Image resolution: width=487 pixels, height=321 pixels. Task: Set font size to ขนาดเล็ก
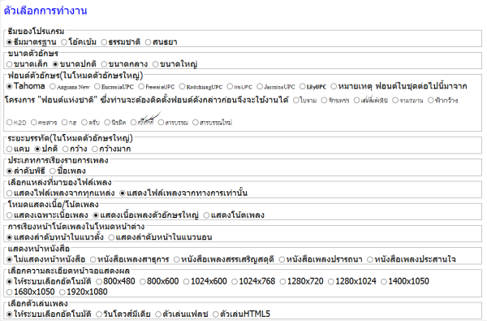click(10, 64)
